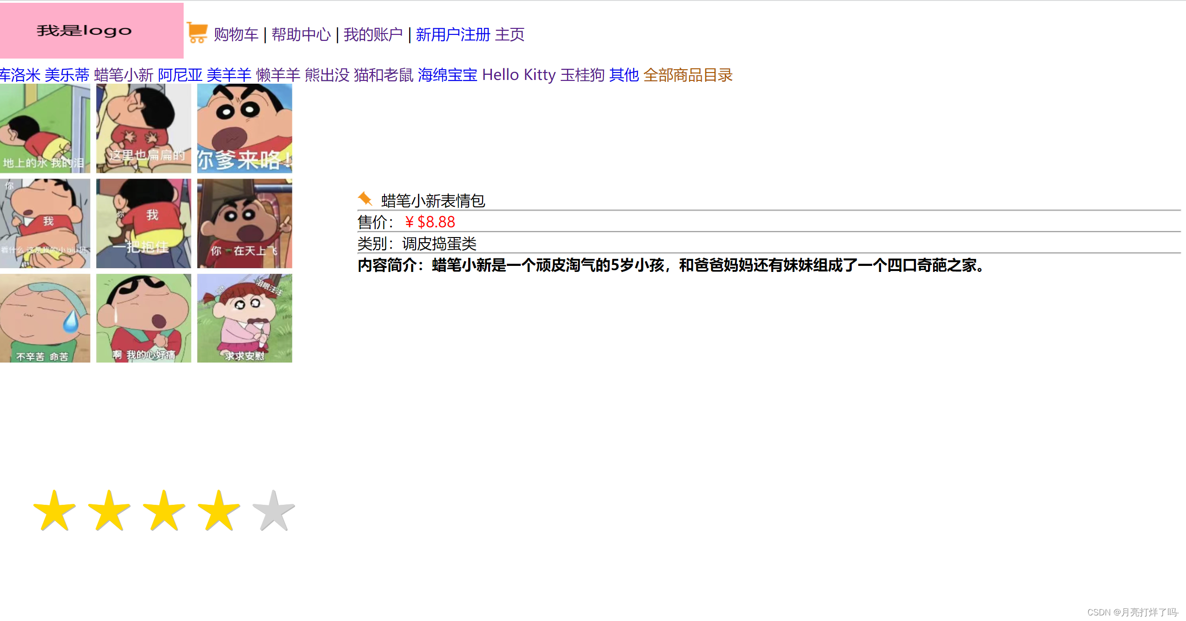Image resolution: width=1186 pixels, height=621 pixels.
Task: Return to 主页 home page
Action: [x=510, y=34]
